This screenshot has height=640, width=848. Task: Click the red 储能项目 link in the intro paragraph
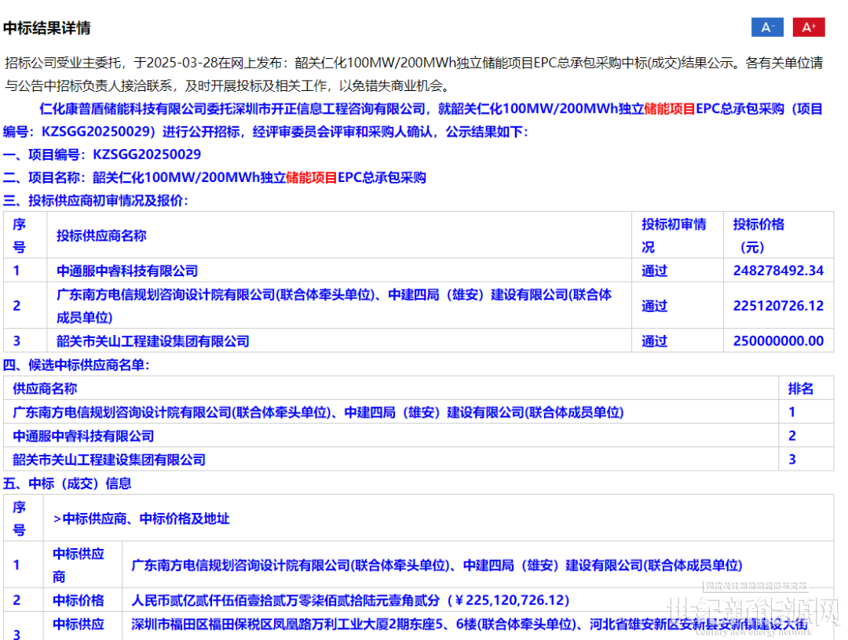coord(670,108)
